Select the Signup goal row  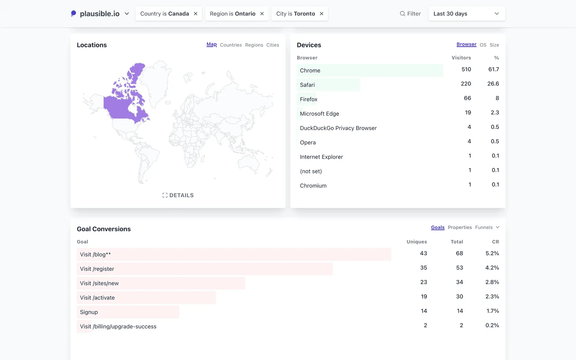coord(89,312)
